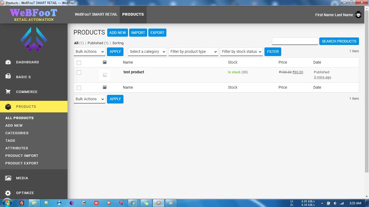Expand the Select a category dropdown

pos(147,52)
